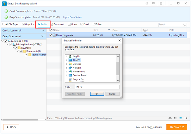Viewport: 191px width, 134px height.
Task: Collapse the Deep Scan result section
Action: (x=43, y=36)
